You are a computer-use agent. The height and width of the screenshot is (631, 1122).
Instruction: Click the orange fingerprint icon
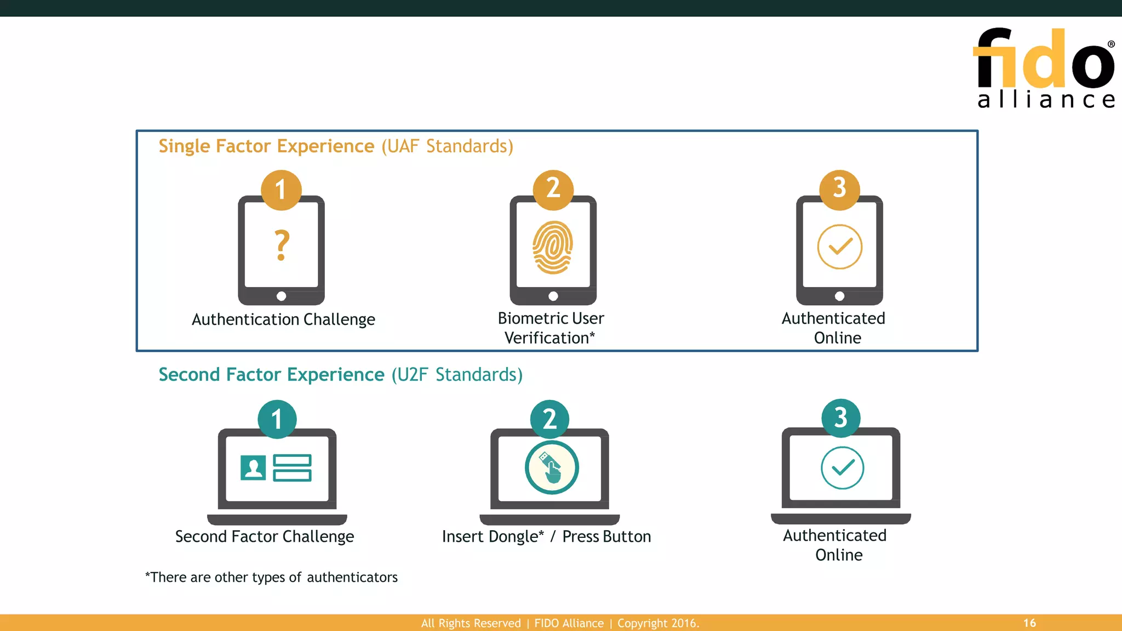pos(553,247)
